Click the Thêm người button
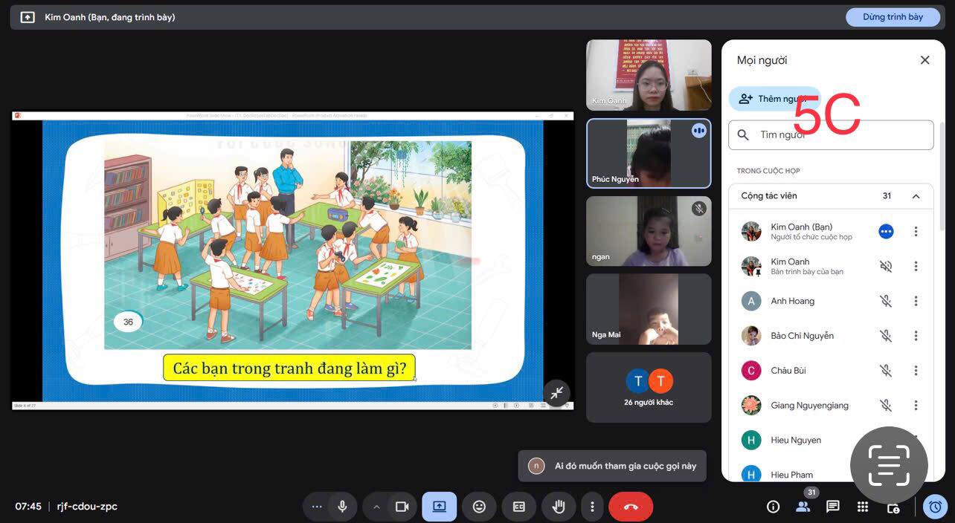Screen dimensions: 955x523 click(x=771, y=99)
